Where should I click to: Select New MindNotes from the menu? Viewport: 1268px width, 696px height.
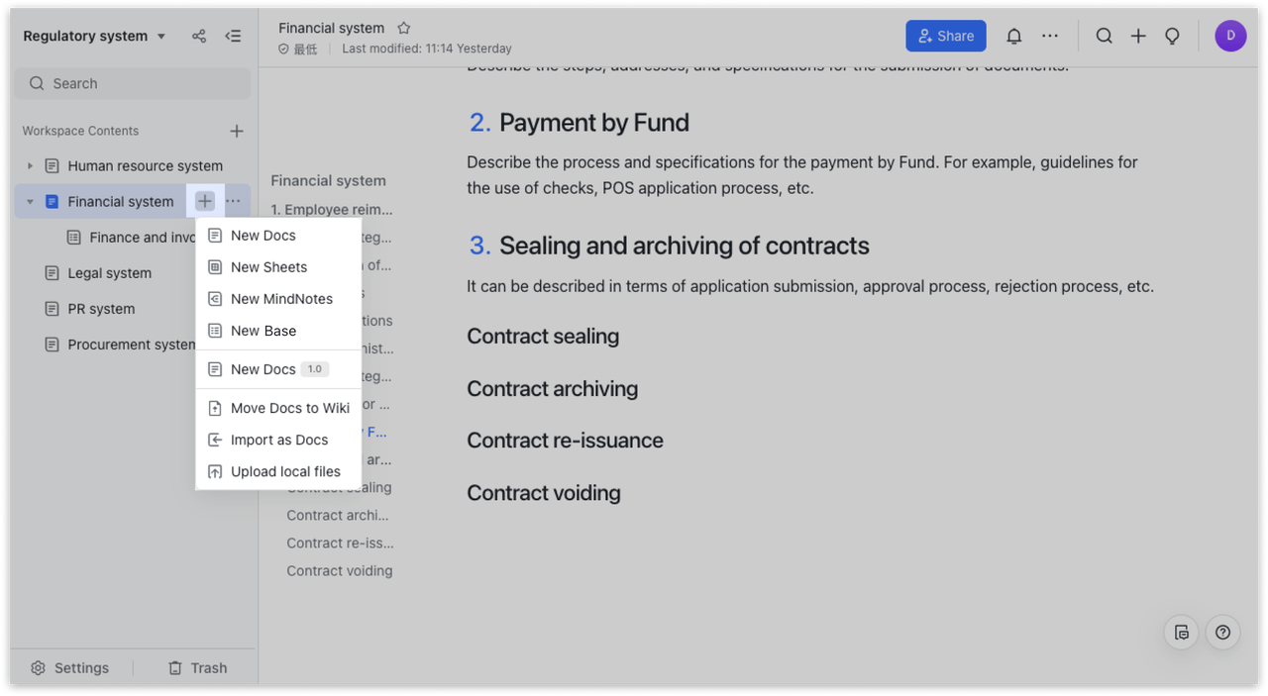[281, 299]
